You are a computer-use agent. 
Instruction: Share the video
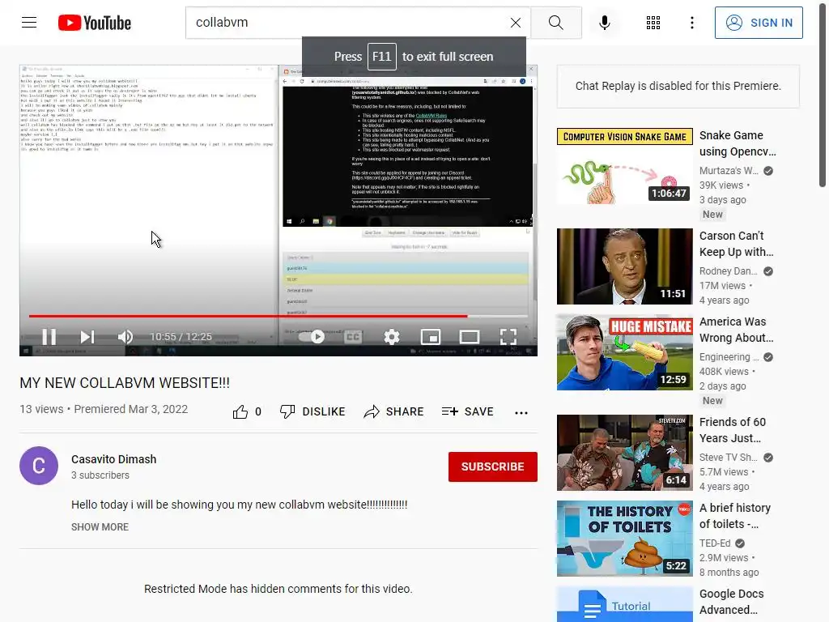pos(394,411)
